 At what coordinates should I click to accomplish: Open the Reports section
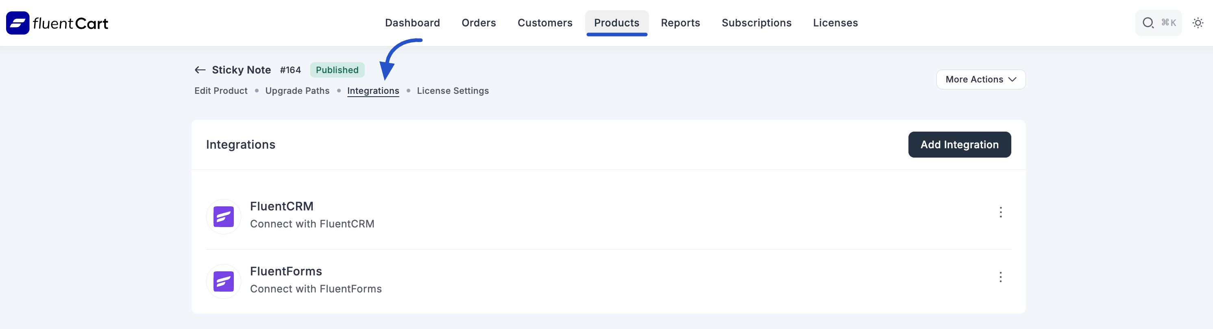click(680, 23)
